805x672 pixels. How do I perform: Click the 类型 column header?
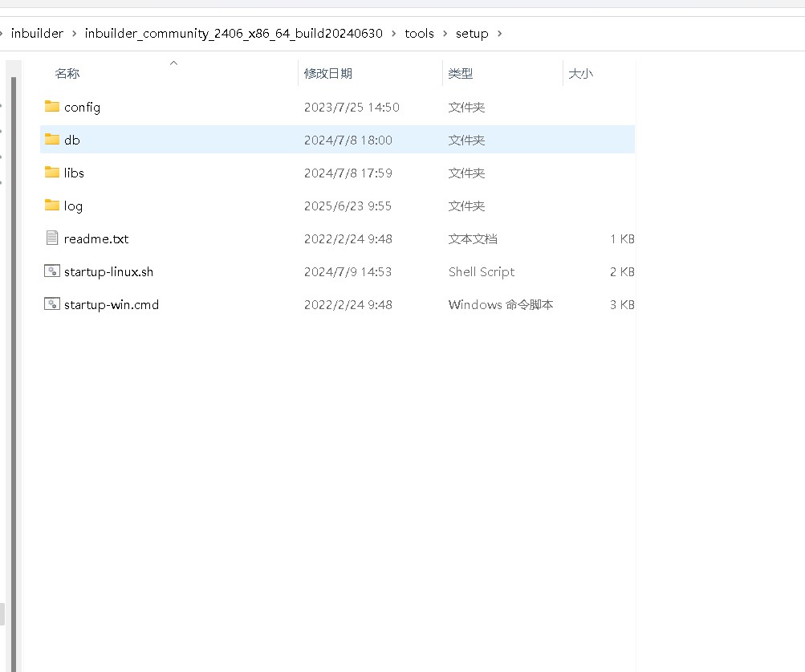pos(461,73)
